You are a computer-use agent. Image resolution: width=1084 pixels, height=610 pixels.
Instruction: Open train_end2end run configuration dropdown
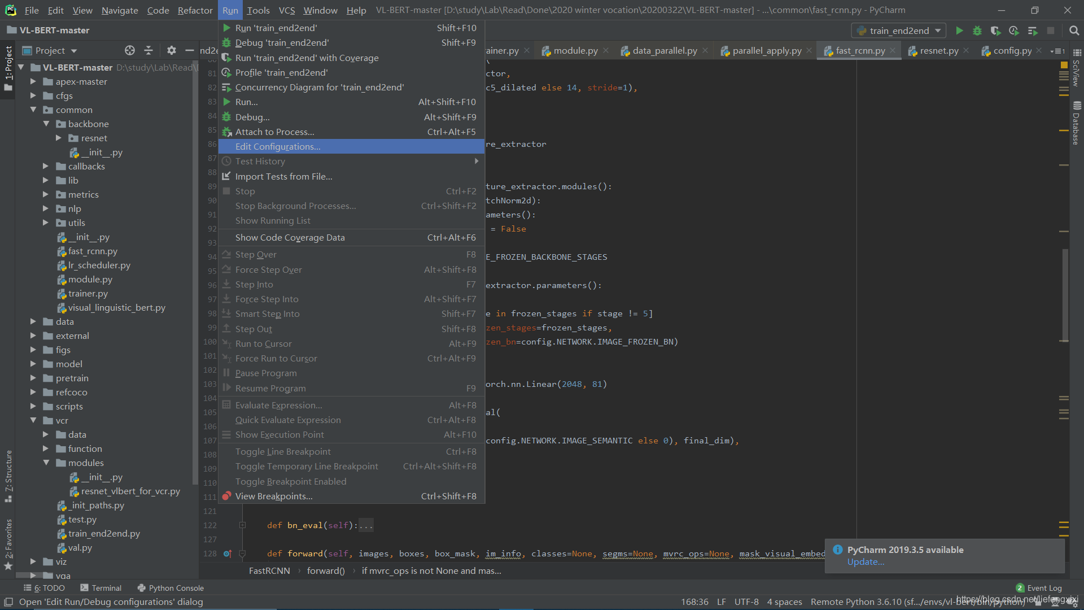899,30
